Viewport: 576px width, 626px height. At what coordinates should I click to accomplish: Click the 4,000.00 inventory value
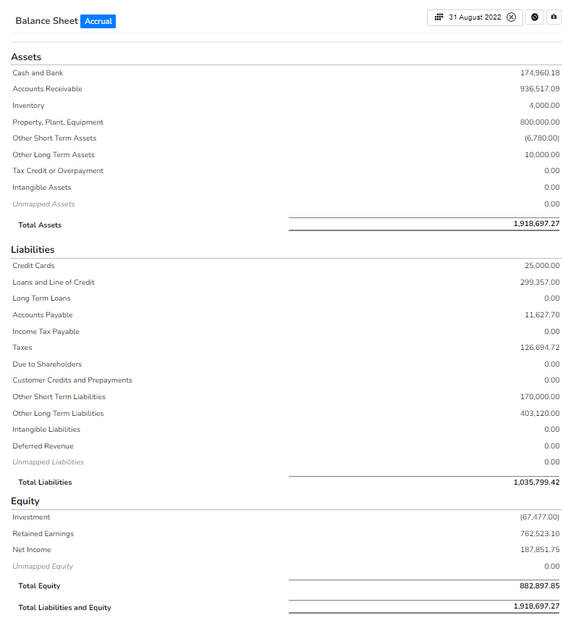coord(544,105)
